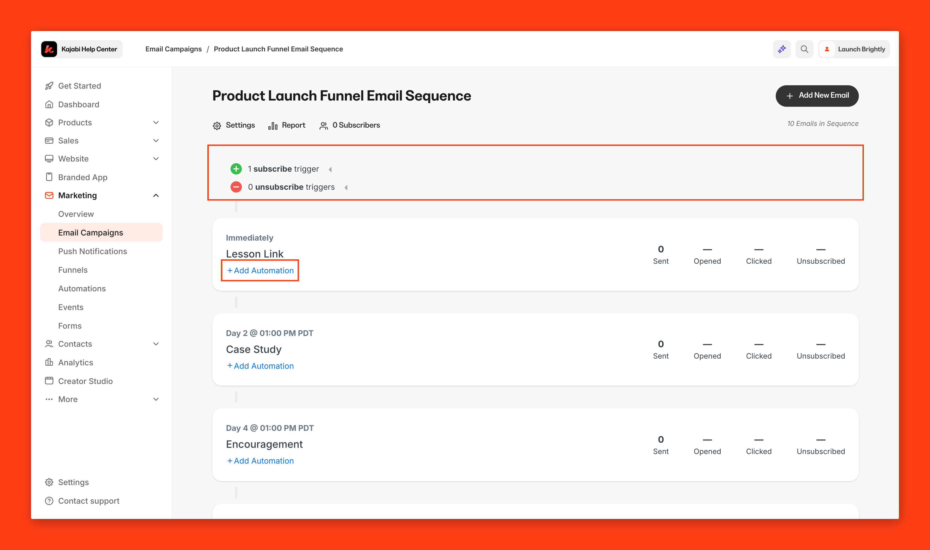Go to Automations in sidebar

82,288
